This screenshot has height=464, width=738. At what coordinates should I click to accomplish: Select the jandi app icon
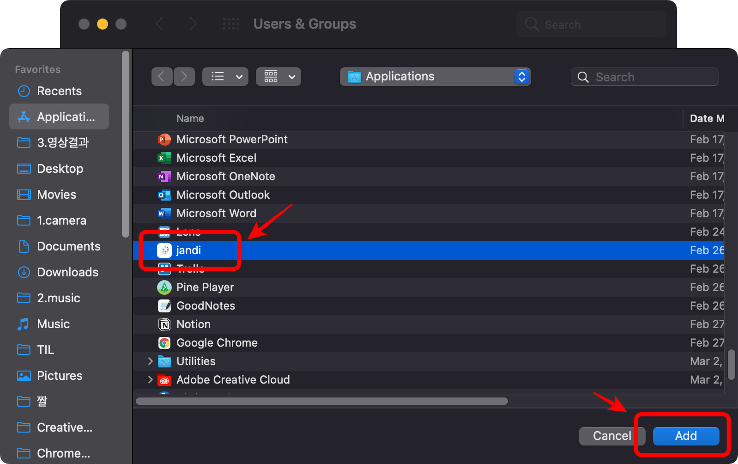[x=164, y=250]
